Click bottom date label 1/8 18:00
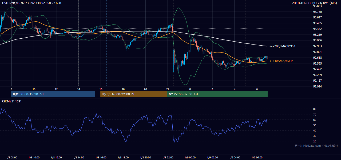The height and width of the screenshot is (160, 341). tap(123, 157)
